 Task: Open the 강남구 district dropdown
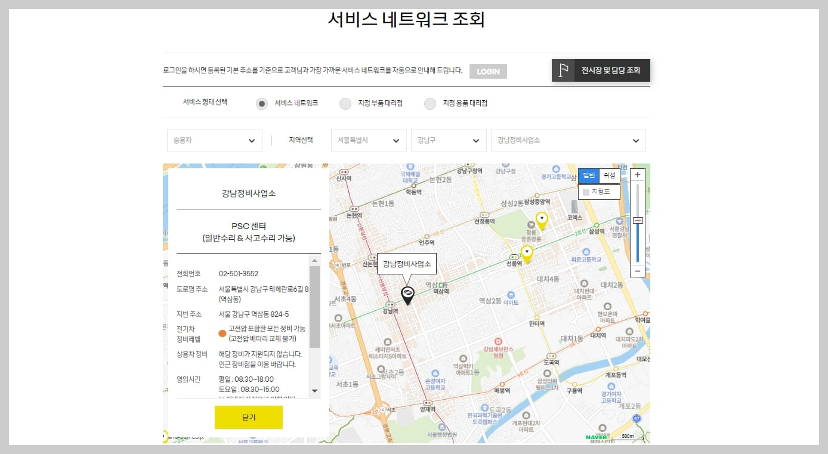pyautogui.click(x=448, y=140)
